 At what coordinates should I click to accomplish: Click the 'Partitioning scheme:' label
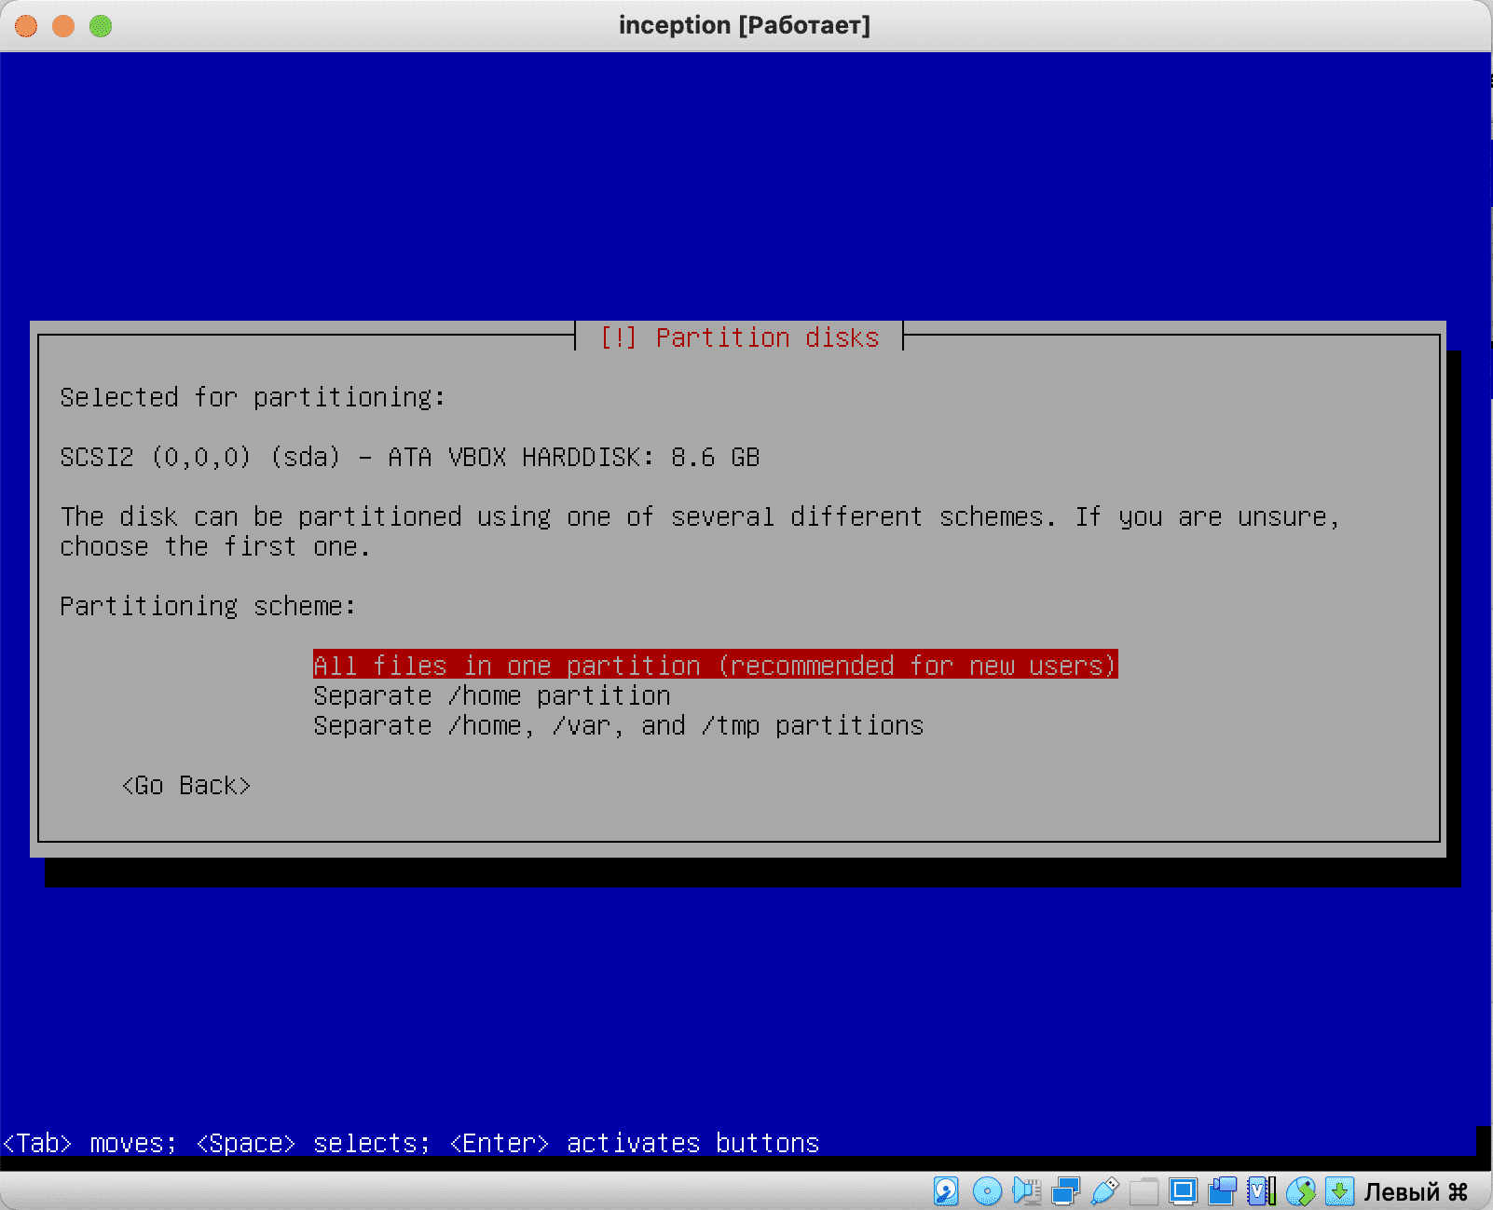tap(208, 606)
